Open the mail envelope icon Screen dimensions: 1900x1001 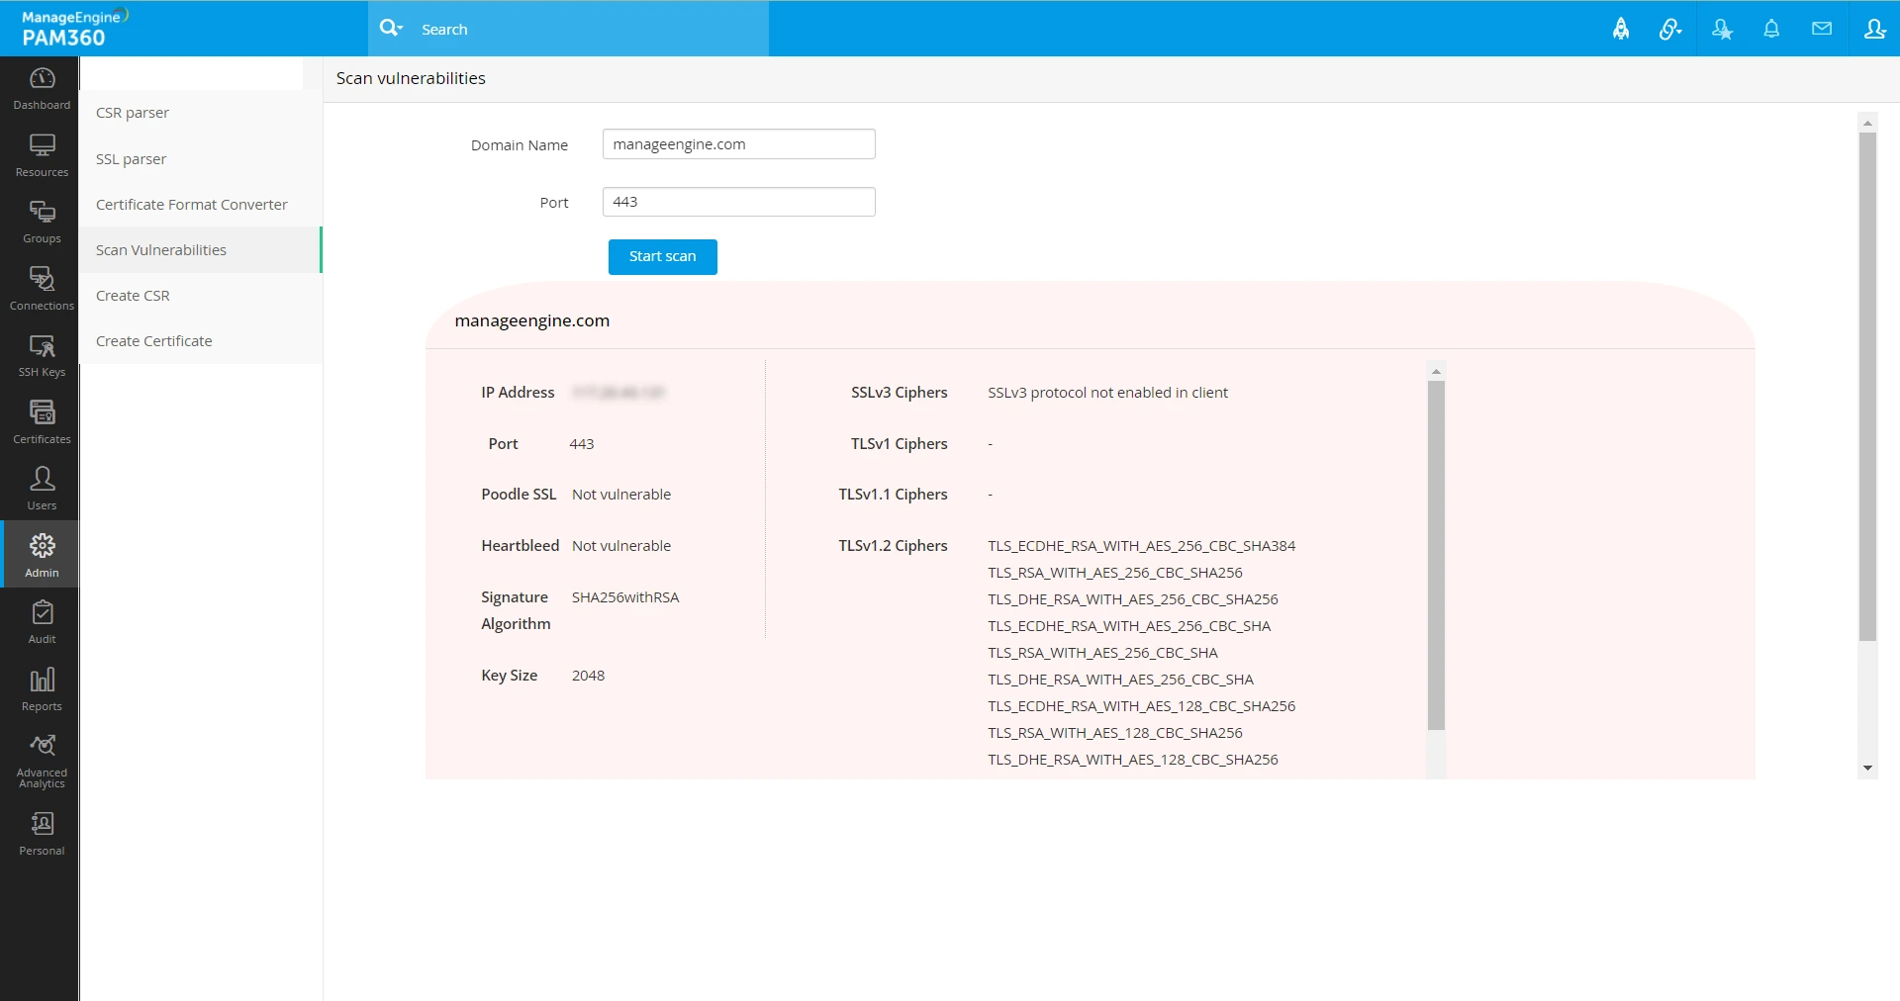click(1822, 29)
